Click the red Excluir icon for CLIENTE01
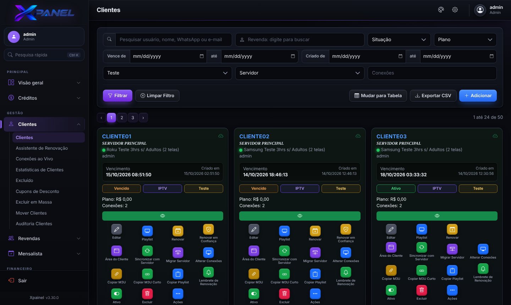511x305 pixels. tap(147, 294)
